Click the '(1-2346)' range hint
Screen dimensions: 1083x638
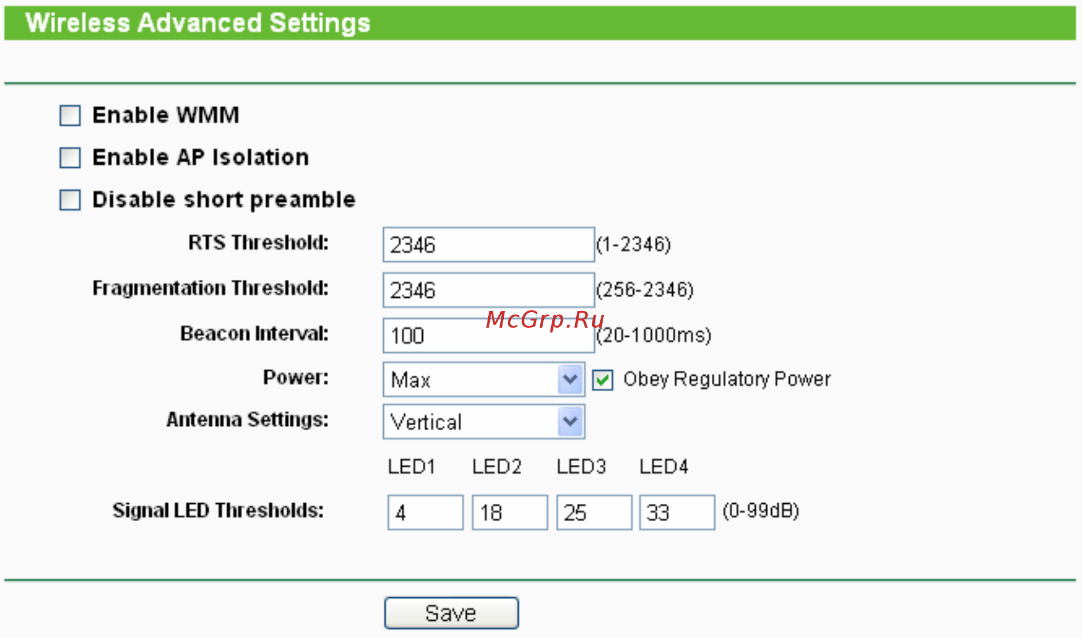(x=634, y=244)
